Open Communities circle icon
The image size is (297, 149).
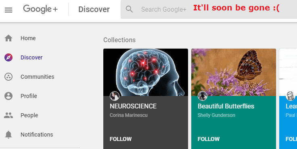[x=8, y=77]
